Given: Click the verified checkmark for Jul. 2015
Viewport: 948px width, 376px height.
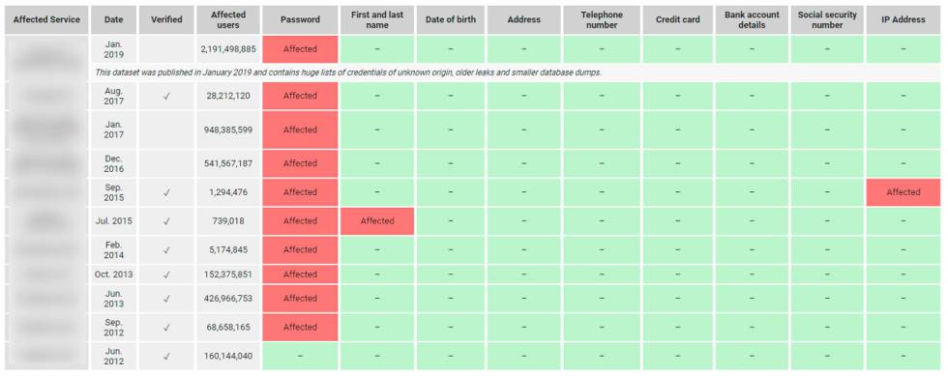Looking at the screenshot, I should (166, 221).
